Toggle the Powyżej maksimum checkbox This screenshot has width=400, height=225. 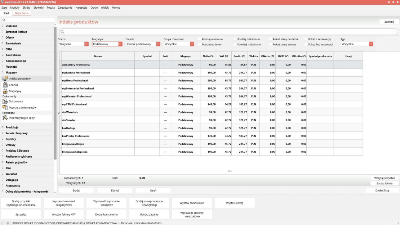point(235,44)
